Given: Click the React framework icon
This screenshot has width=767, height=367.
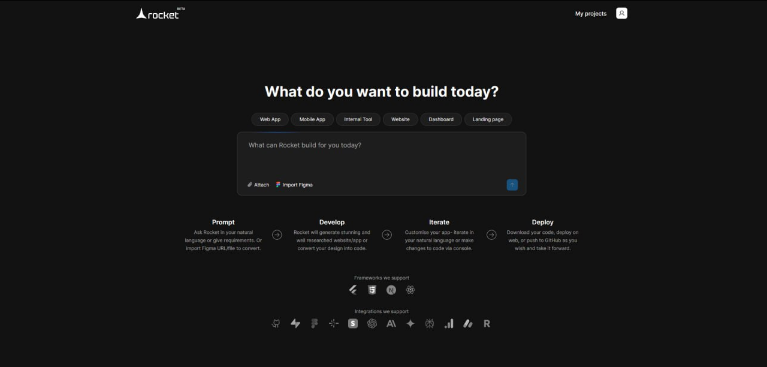Looking at the screenshot, I should (x=410, y=290).
